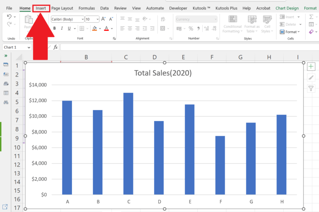Expand the Calibri (Body) font dropdown
Viewport: 319px width, 212px height.
[x=82, y=19]
